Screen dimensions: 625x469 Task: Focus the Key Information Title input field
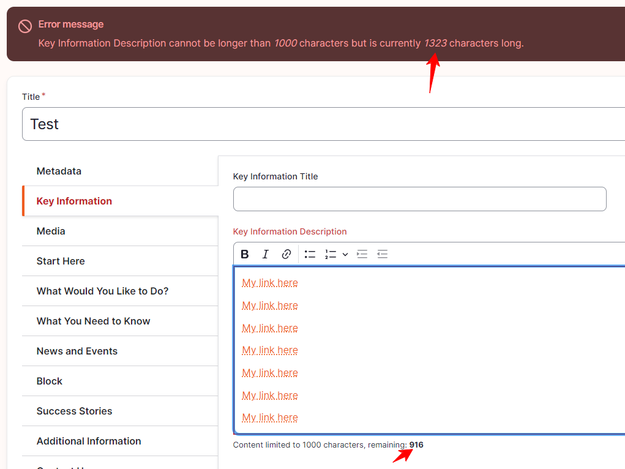click(419, 199)
